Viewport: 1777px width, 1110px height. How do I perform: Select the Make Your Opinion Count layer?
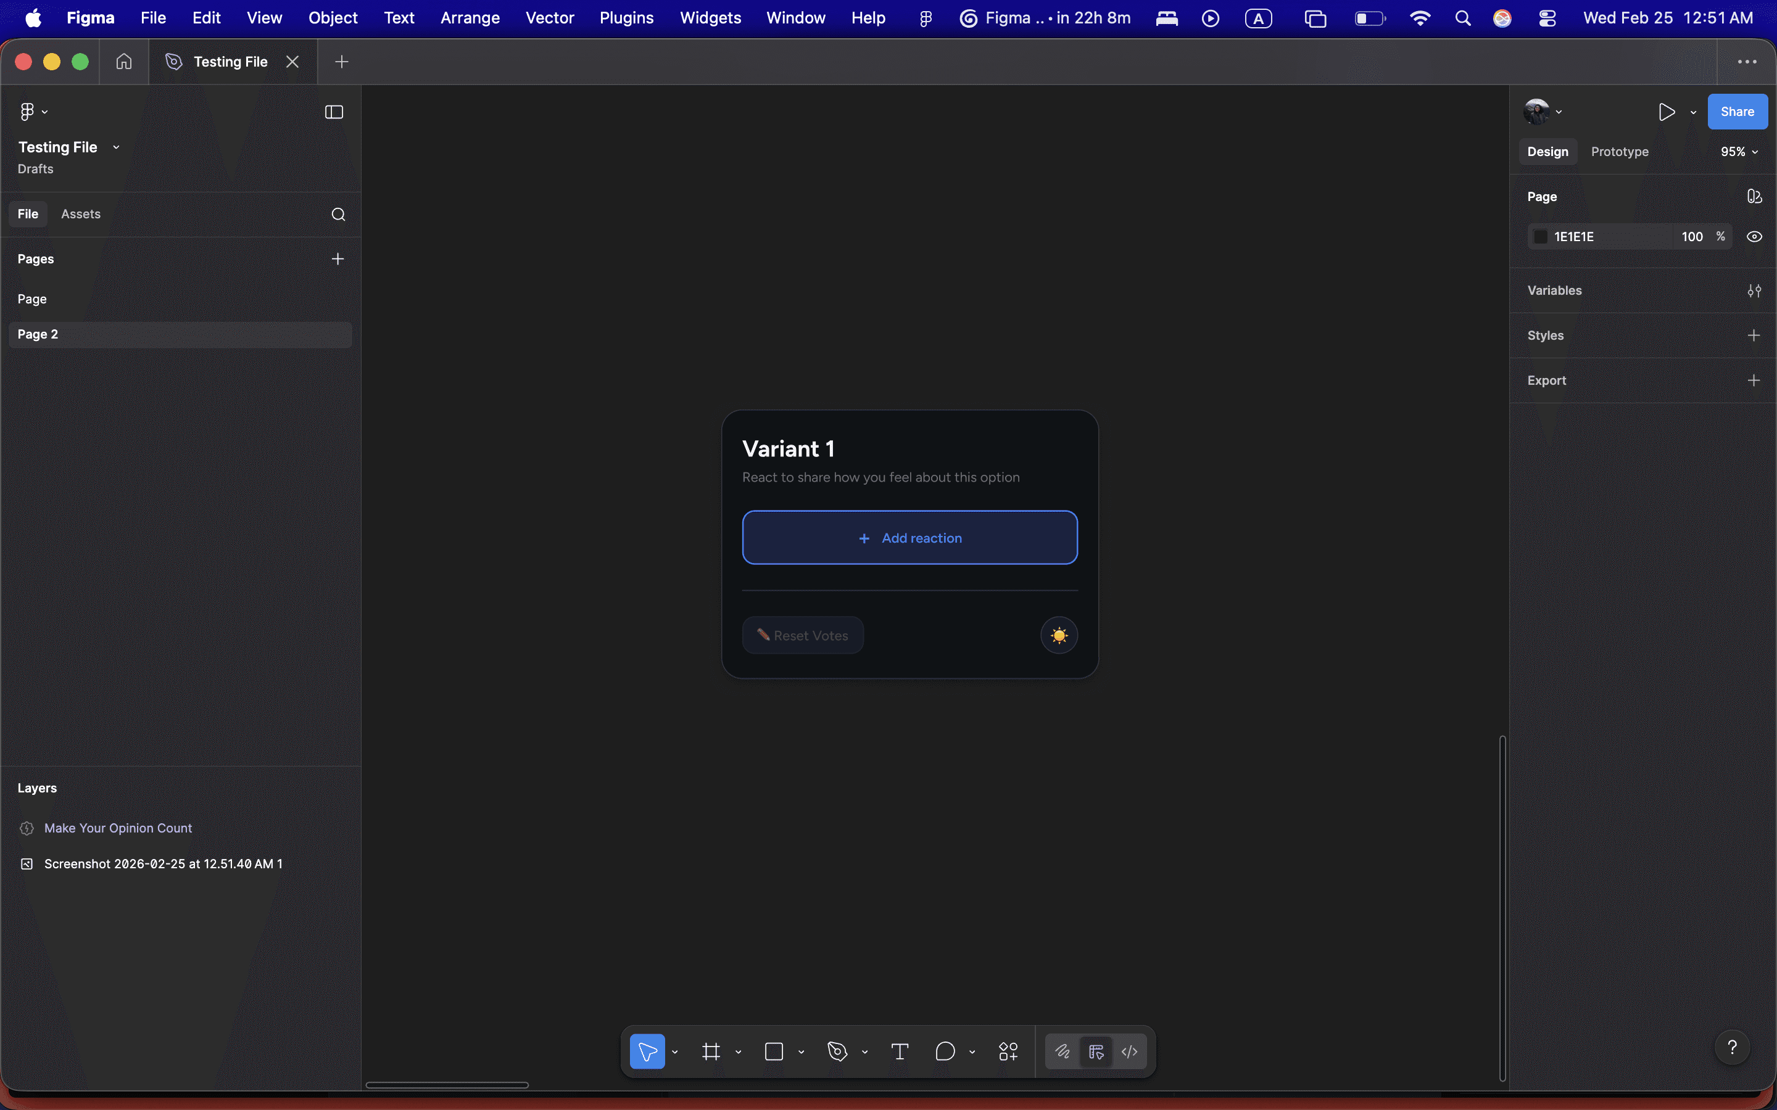point(117,828)
